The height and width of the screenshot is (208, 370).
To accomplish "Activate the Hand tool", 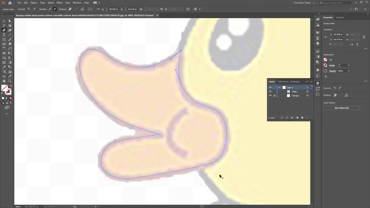I will [x=4, y=81].
